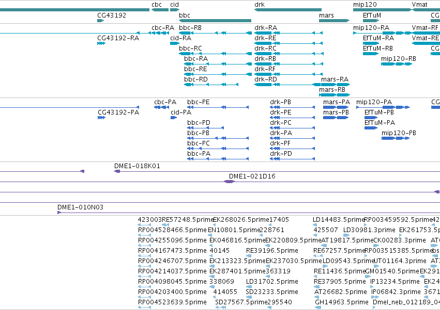This screenshot has height=310, width=440.
Task: Select transcript label bbc-RC
Action: click(190, 48)
